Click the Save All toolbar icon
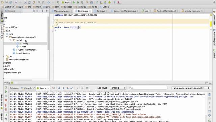 tap(6, 2)
